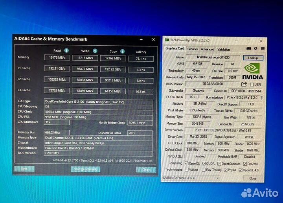
Task: Click the Save button in AIDA64
Action: 24,169
